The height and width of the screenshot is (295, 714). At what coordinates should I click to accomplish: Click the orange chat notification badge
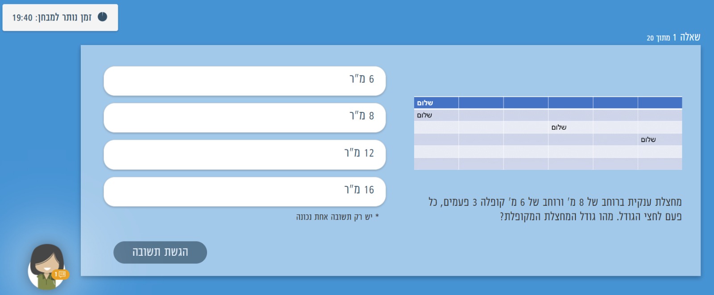coord(61,274)
